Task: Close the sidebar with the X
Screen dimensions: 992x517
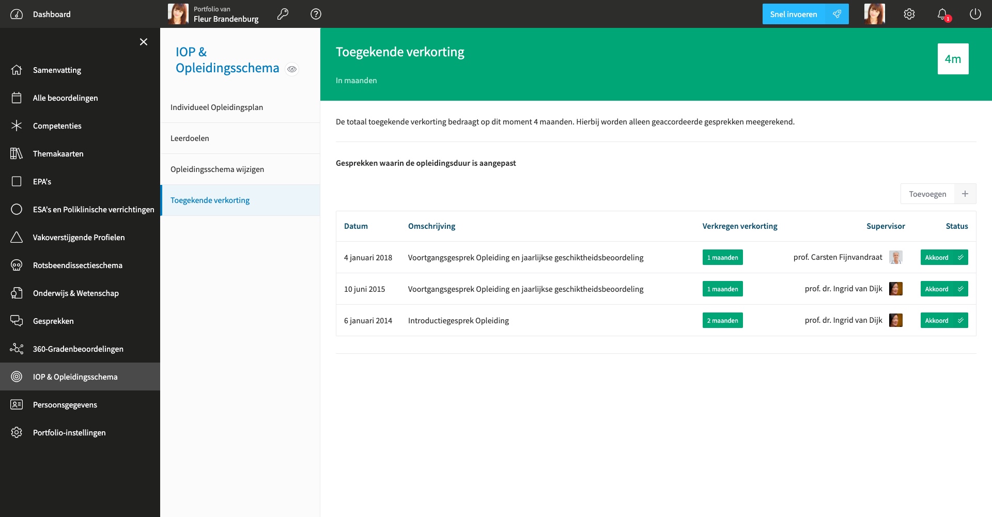Action: tap(144, 42)
